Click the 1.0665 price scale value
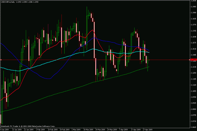The height and width of the screenshot is (131, 197). pos(194,127)
